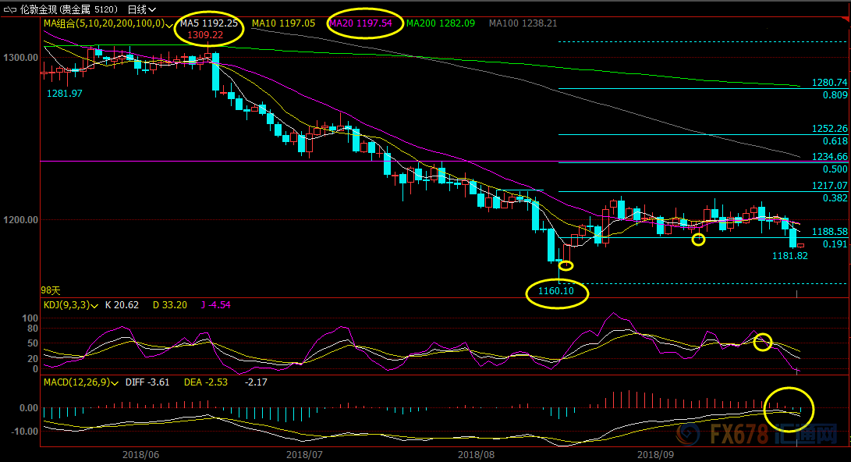Open the MACD(12,26,9) indicator dropdown

click(115, 382)
